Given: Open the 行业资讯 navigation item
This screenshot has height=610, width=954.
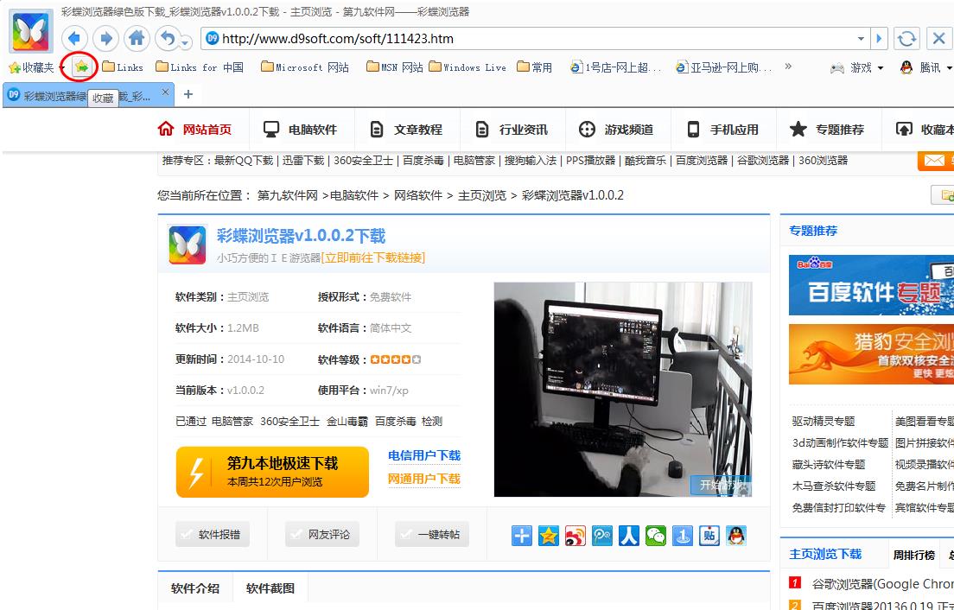Looking at the screenshot, I should pyautogui.click(x=511, y=130).
